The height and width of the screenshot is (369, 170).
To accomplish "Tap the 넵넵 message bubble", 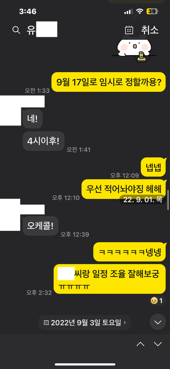I will pos(154,167).
